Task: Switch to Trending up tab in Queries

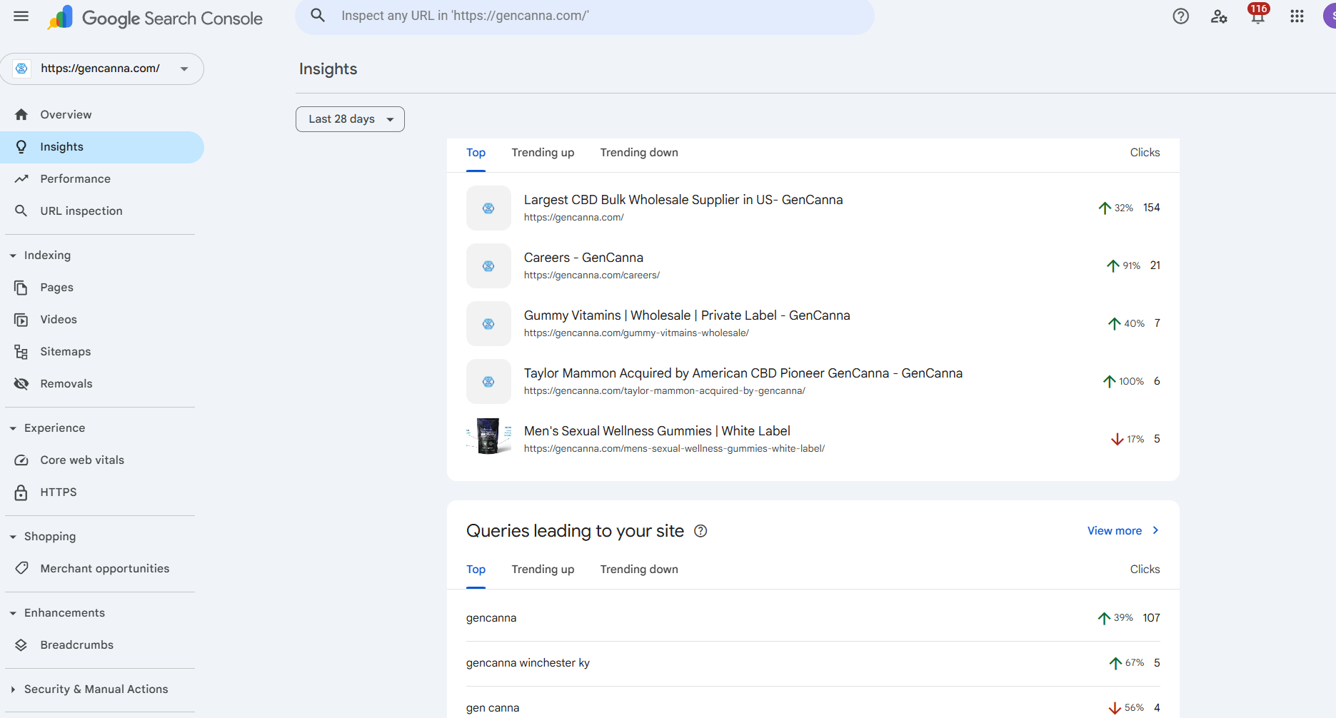Action: 543,570
